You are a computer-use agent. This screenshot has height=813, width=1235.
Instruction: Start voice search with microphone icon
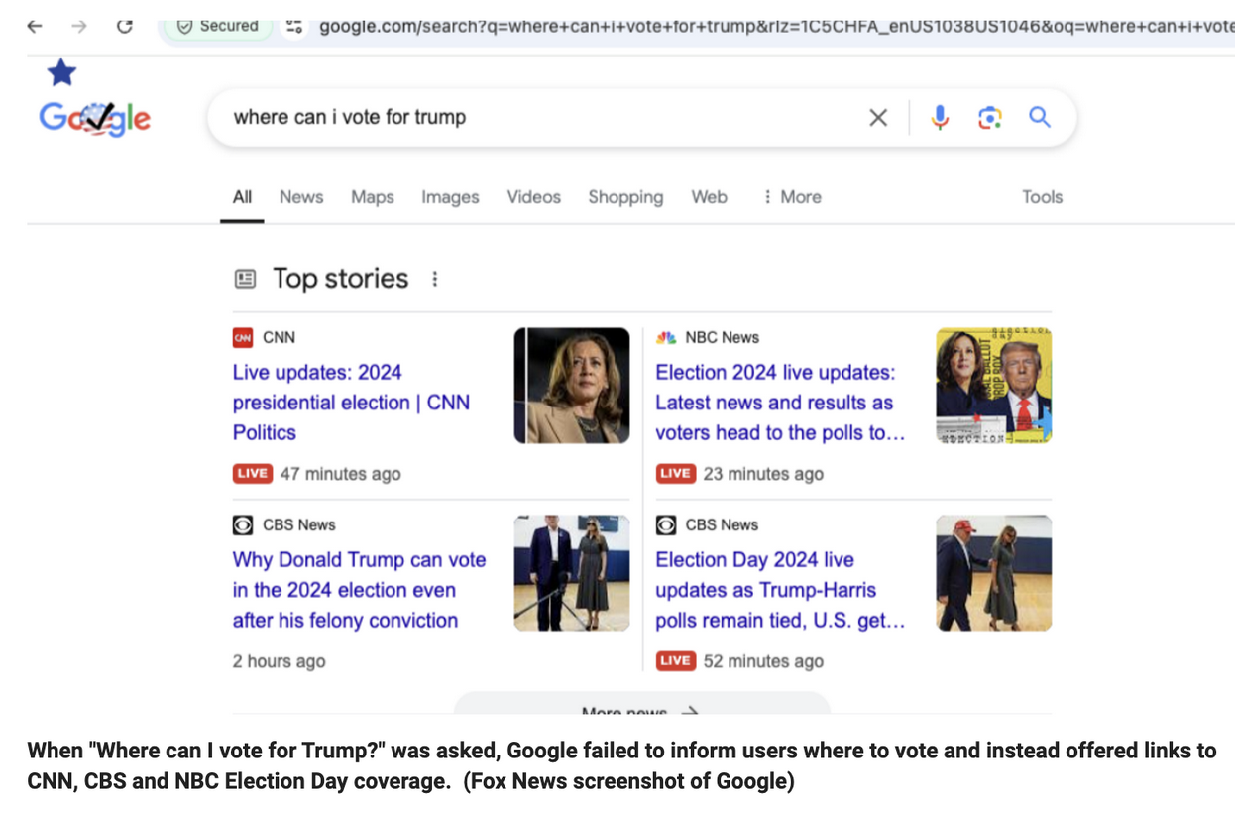pyautogui.click(x=940, y=118)
